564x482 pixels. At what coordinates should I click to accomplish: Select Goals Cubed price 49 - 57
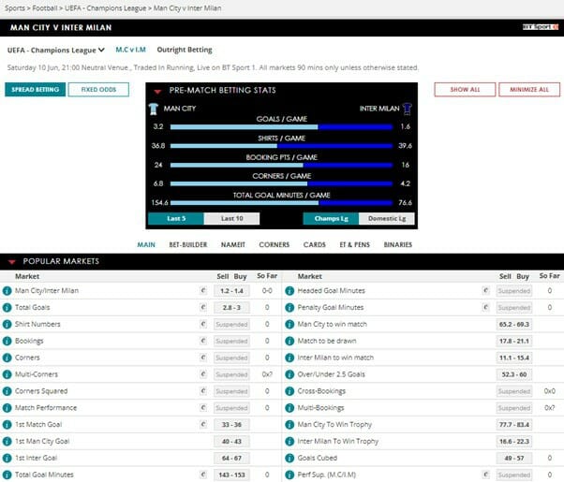(514, 458)
